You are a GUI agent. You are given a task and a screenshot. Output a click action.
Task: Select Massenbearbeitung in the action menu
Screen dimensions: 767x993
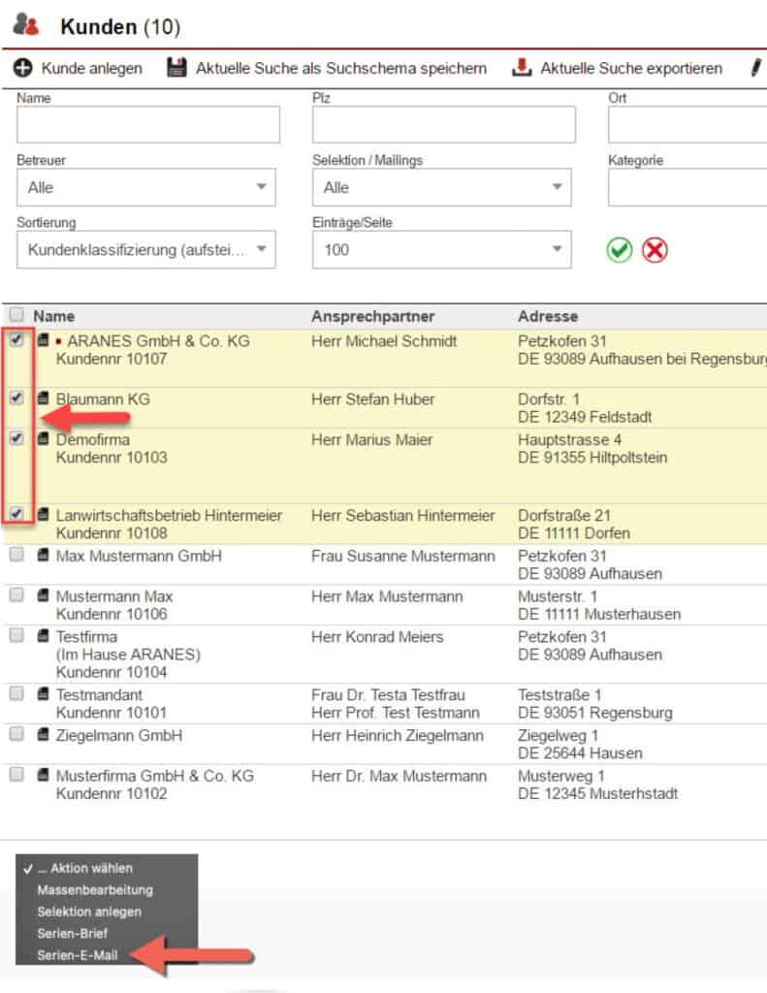tap(93, 890)
